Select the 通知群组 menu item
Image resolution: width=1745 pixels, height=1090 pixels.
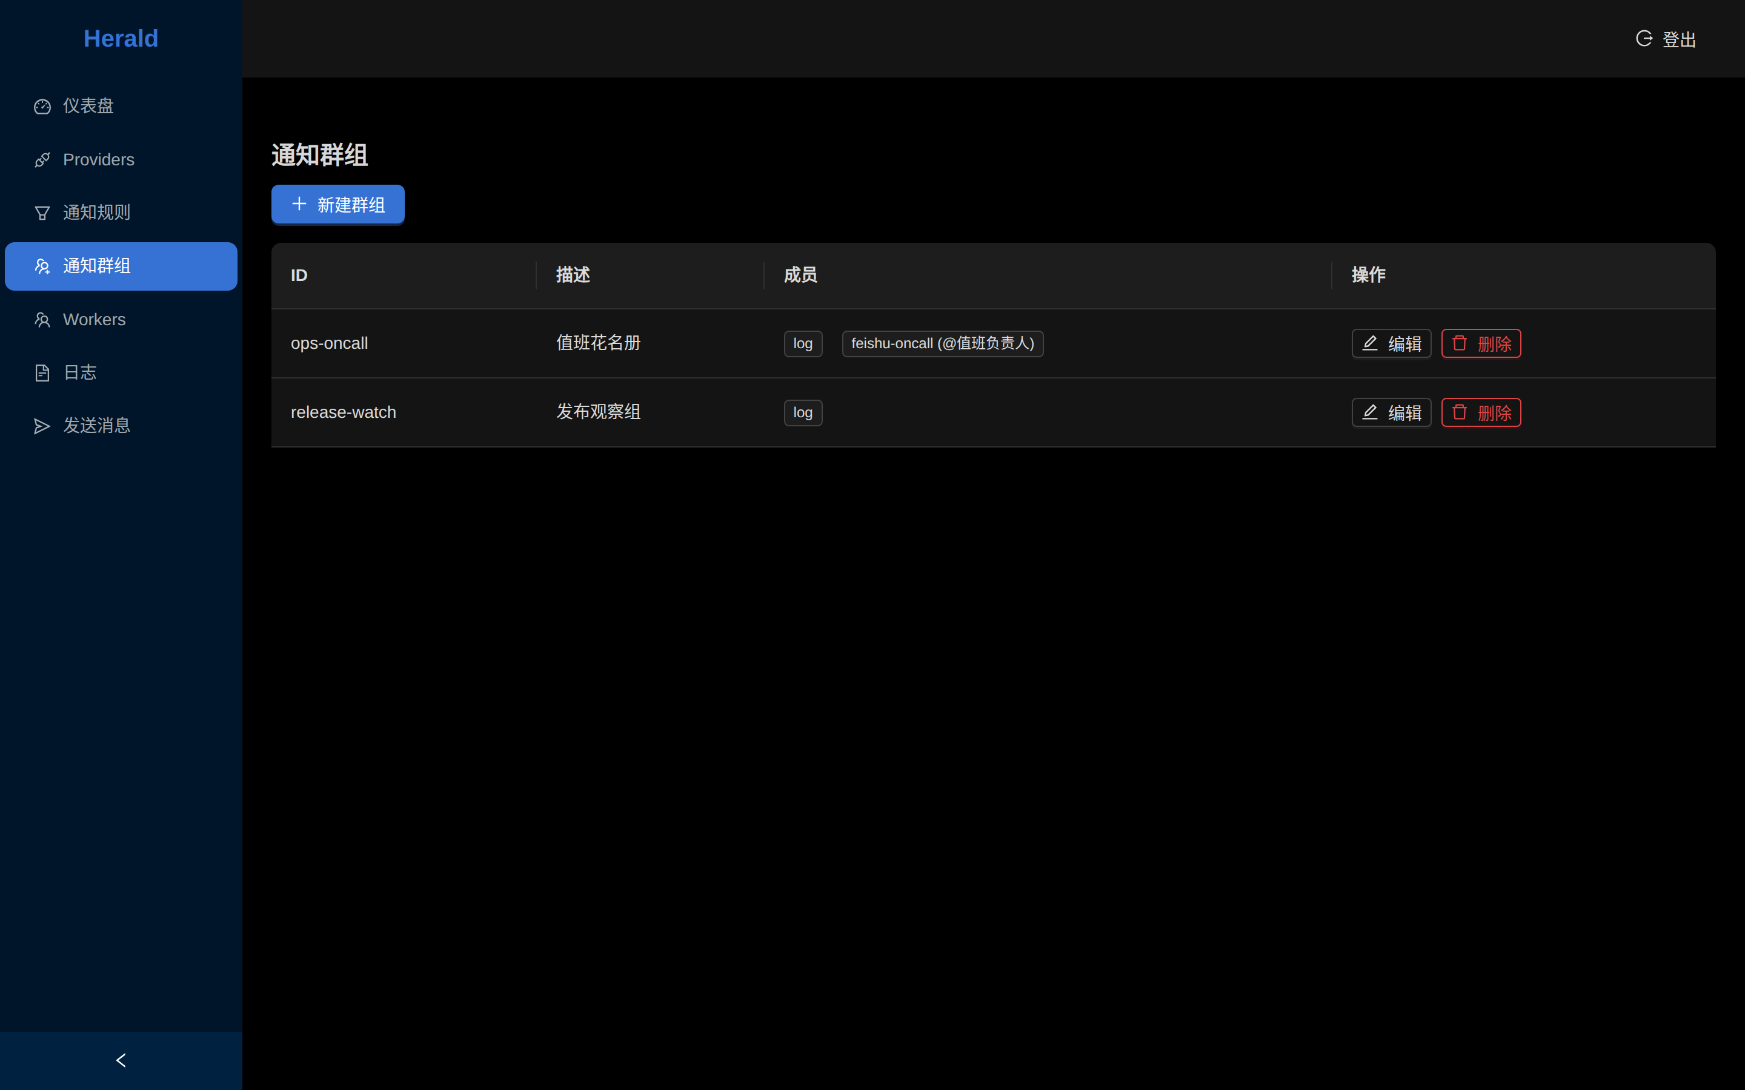pos(121,266)
